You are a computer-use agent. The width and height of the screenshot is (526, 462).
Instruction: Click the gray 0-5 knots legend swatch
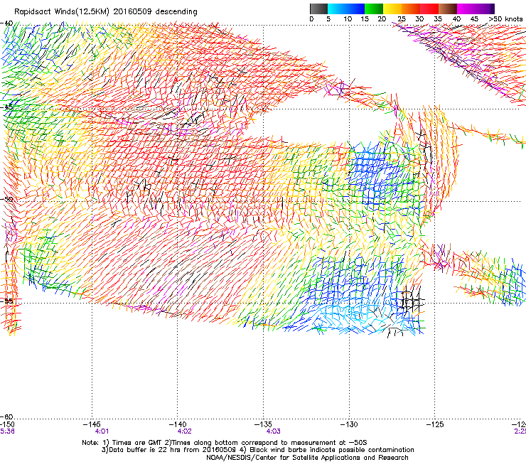tap(318, 9)
